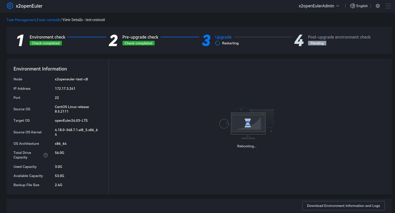
Task: Click Total Drive Capacity help icon
Action: (x=46, y=155)
